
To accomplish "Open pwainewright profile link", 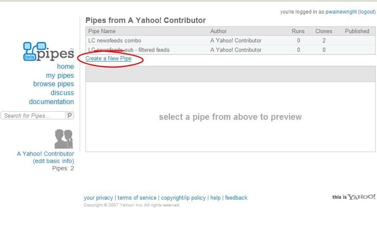I will (341, 12).
